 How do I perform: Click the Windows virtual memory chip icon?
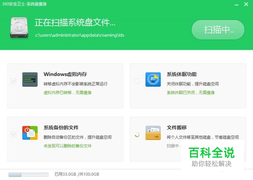[30, 80]
